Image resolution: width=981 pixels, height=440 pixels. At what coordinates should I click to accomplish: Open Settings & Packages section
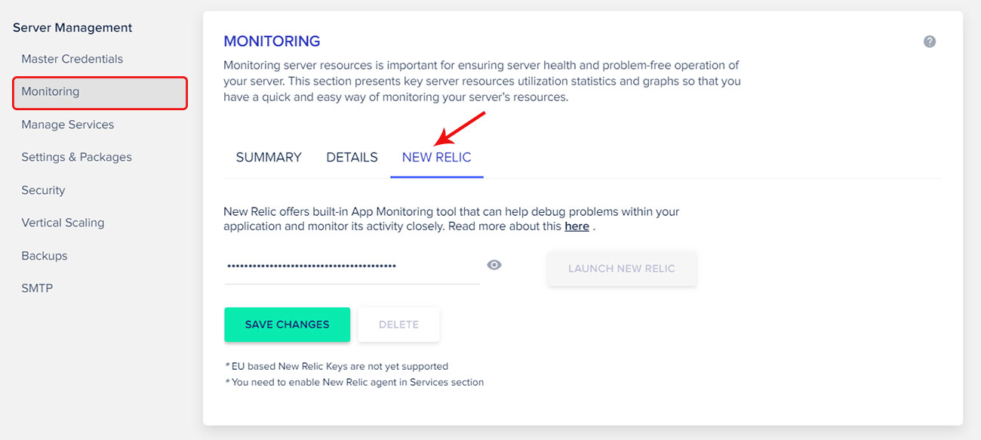tap(76, 157)
